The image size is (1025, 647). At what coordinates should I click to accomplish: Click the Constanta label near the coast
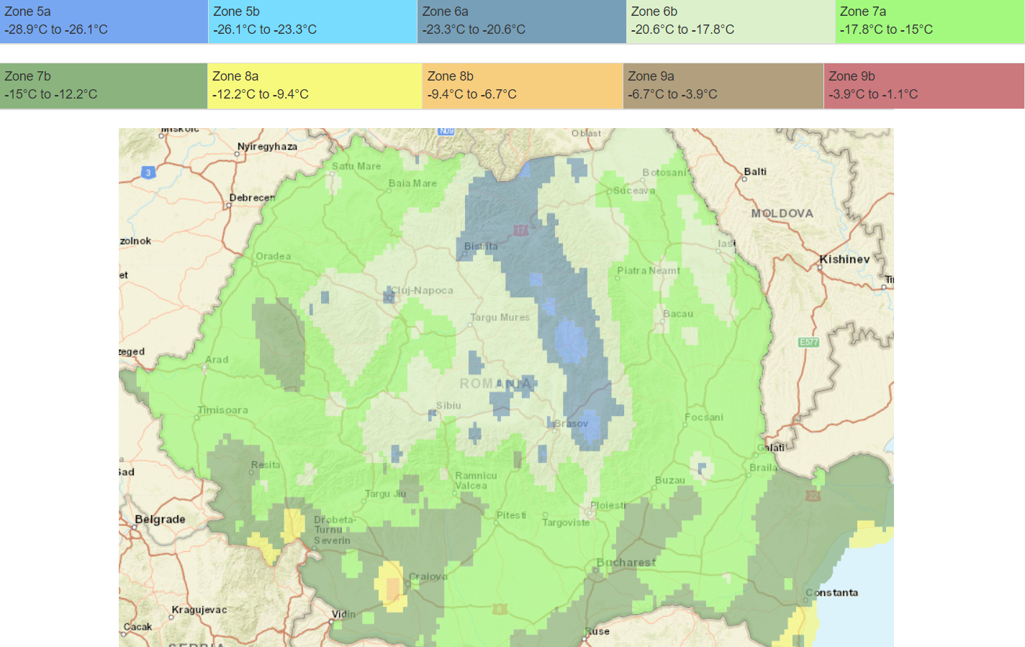tap(831, 592)
